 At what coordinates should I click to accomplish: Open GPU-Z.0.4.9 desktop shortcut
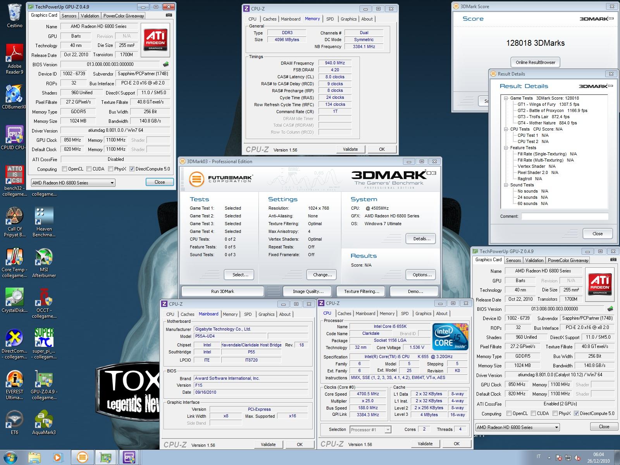(44, 385)
